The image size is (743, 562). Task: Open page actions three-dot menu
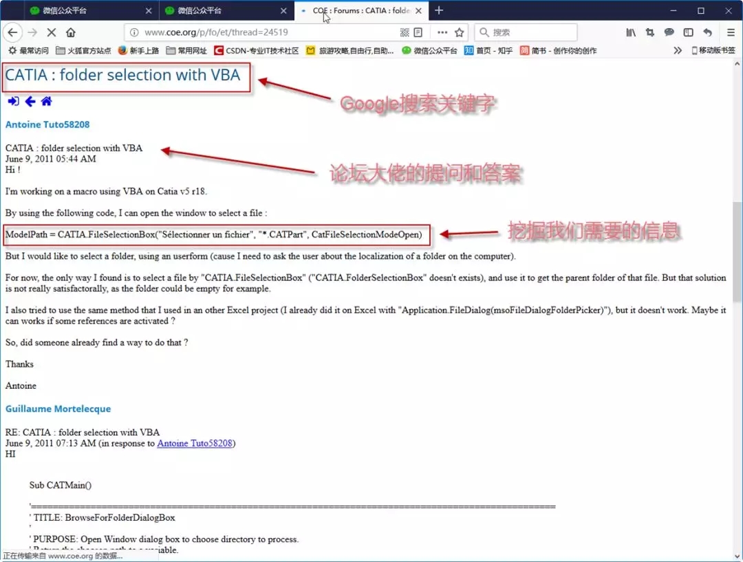(442, 32)
